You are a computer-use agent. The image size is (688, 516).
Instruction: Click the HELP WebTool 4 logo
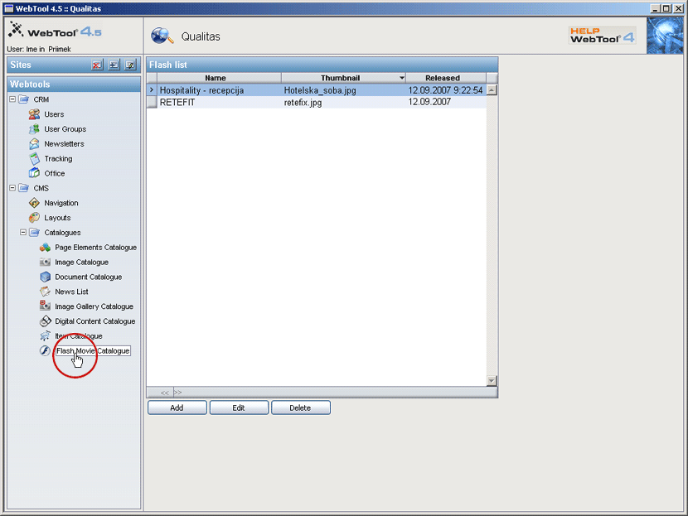pyautogui.click(x=602, y=36)
